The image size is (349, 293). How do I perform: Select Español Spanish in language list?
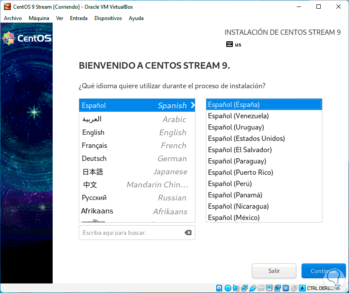pos(137,105)
